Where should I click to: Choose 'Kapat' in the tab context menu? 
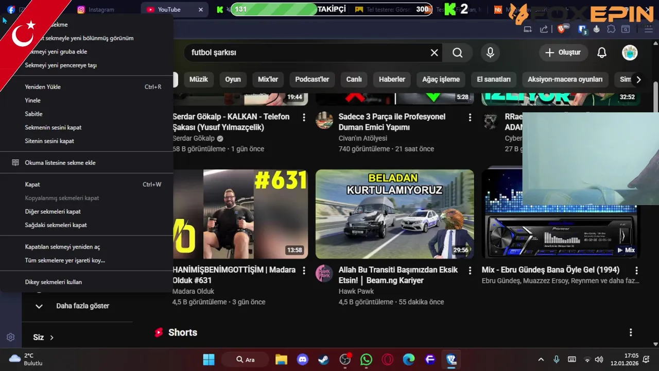pyautogui.click(x=86, y=184)
